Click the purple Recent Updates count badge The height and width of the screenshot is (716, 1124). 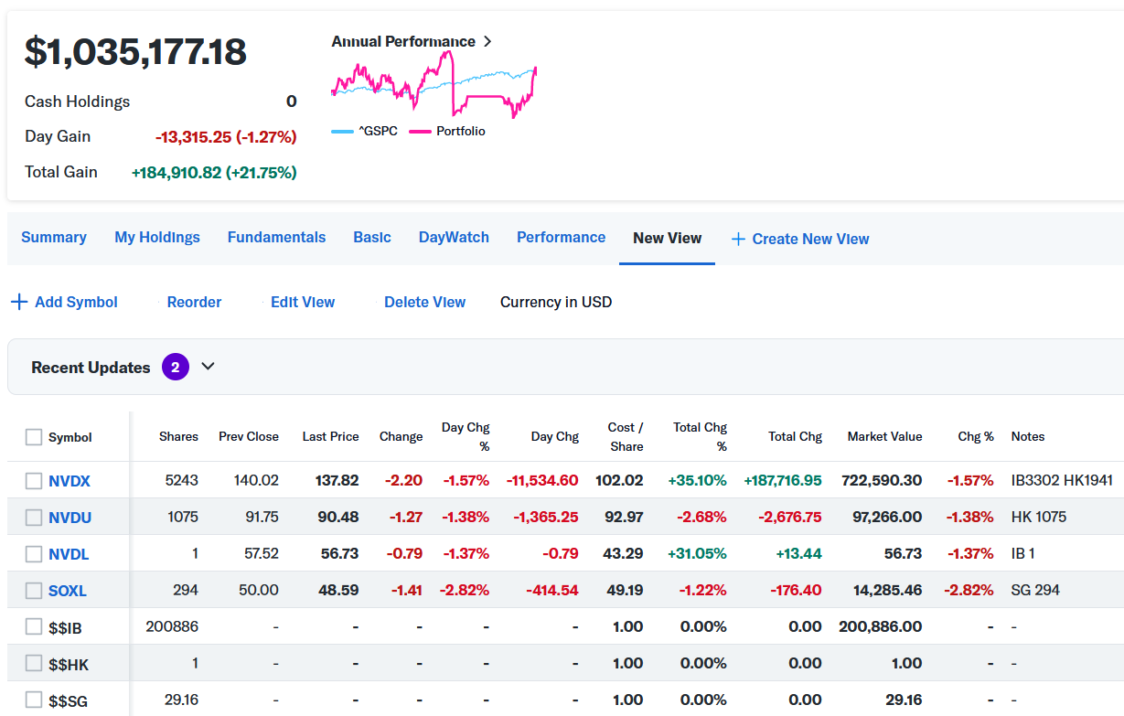176,367
